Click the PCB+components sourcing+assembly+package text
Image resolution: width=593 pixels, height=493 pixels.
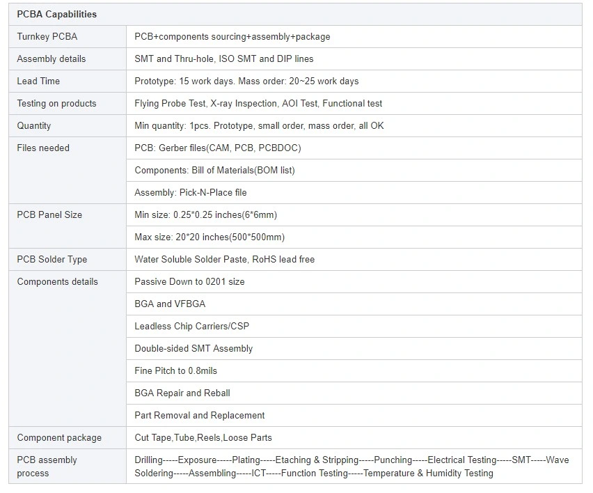pos(232,37)
